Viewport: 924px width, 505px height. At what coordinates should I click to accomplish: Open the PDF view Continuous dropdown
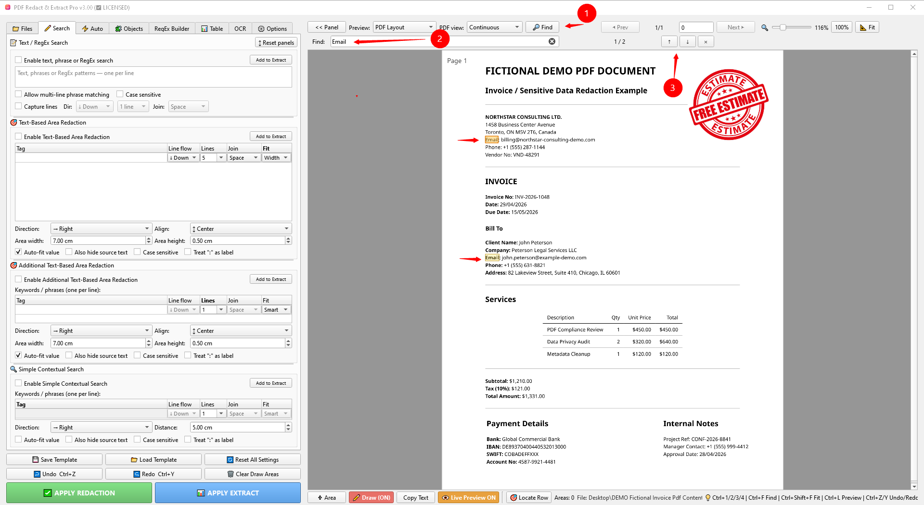coord(495,27)
